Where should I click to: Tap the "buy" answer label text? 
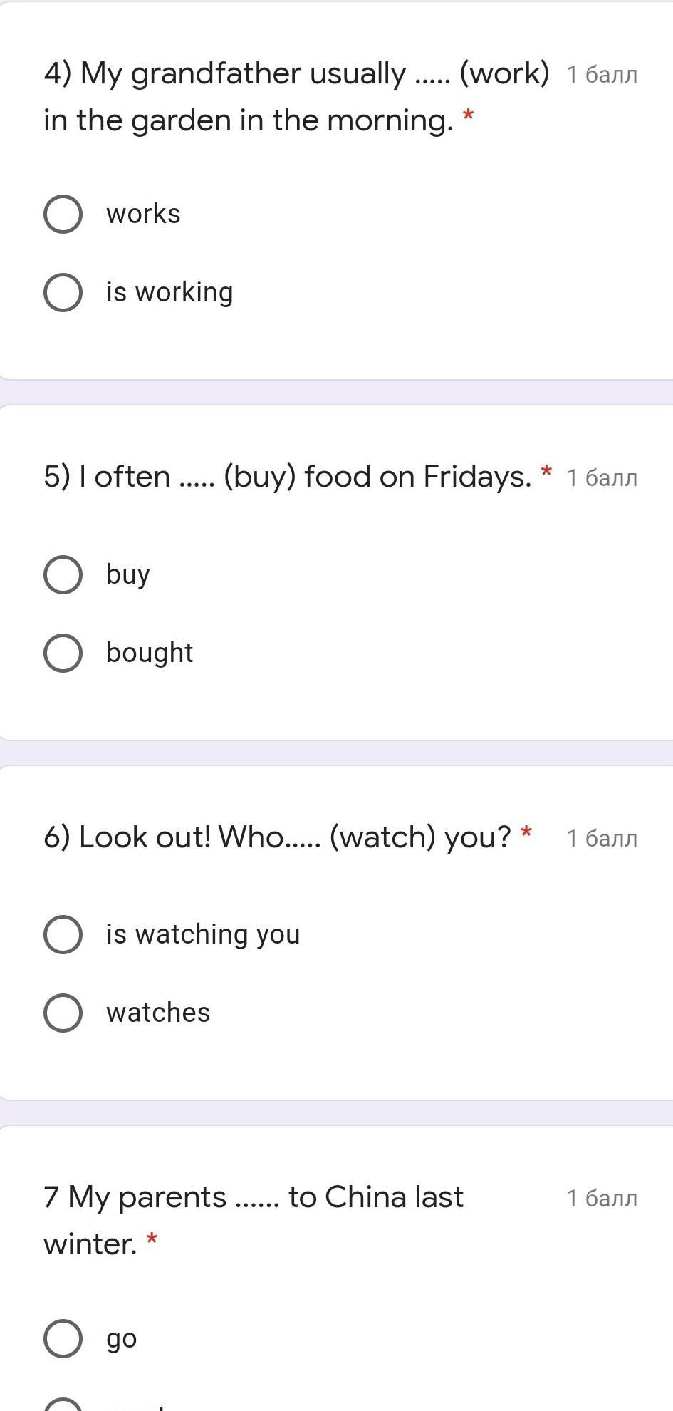pos(128,574)
